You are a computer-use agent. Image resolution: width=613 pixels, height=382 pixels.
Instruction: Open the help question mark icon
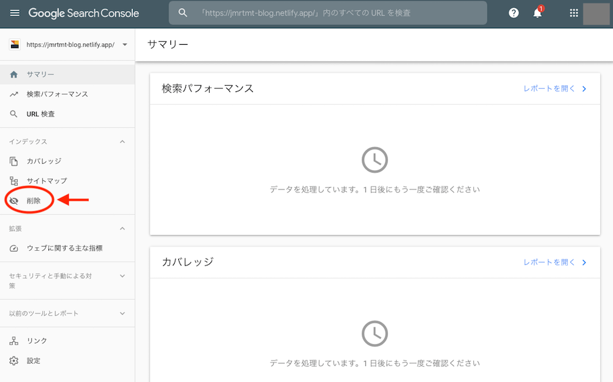coord(514,13)
